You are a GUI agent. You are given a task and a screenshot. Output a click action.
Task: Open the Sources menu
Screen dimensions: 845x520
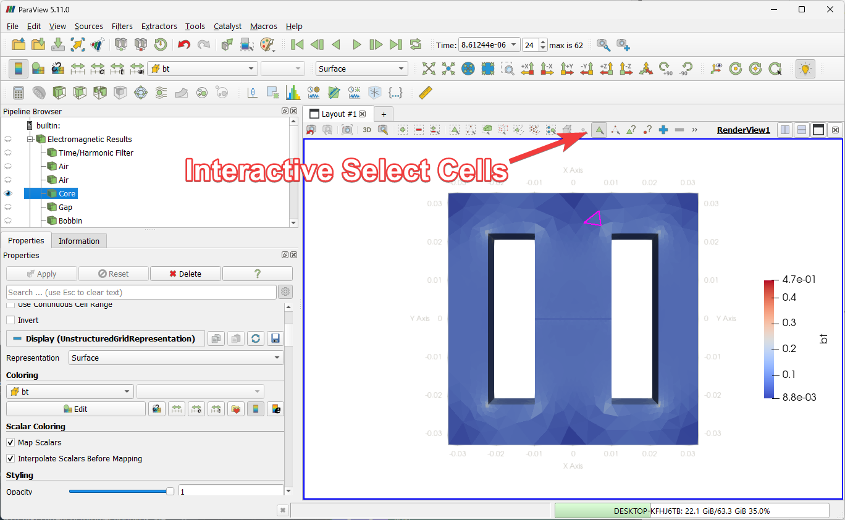click(89, 26)
